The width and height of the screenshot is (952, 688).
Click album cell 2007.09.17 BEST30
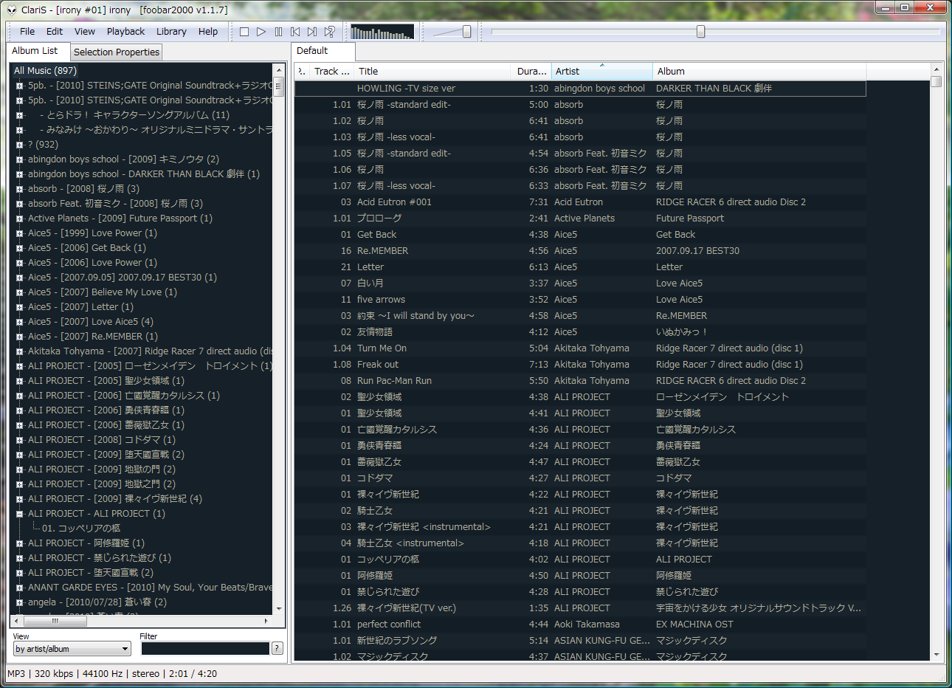(x=697, y=251)
